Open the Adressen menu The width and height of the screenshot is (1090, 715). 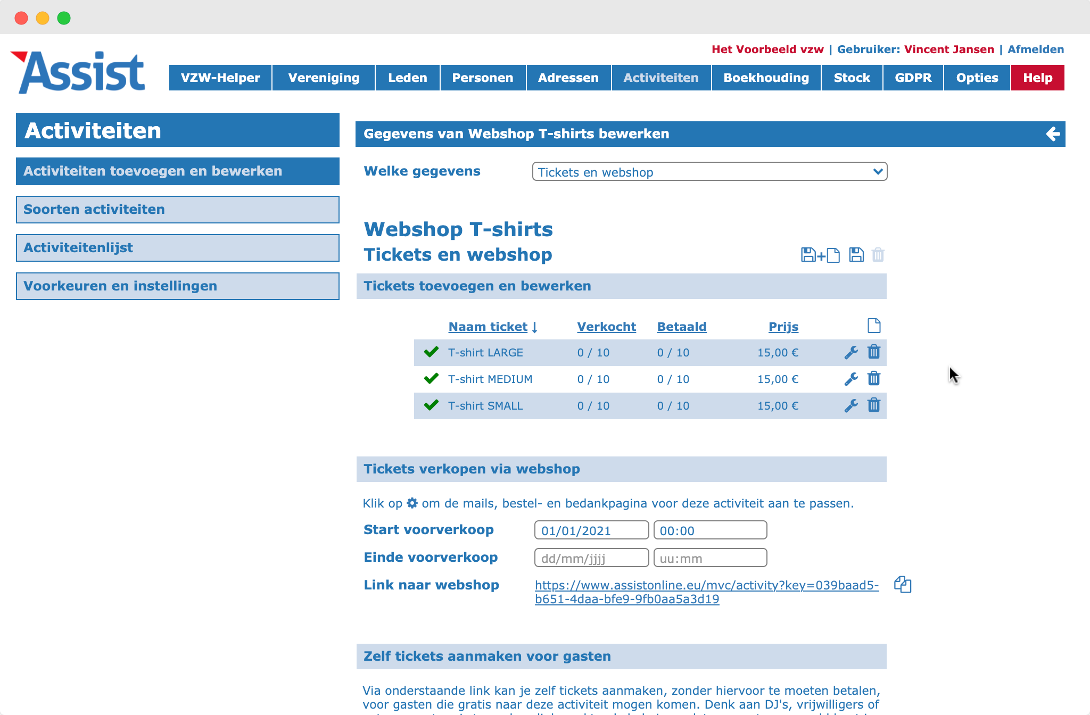[568, 78]
